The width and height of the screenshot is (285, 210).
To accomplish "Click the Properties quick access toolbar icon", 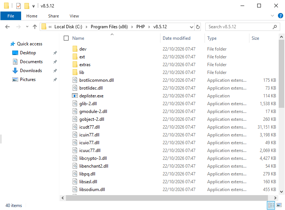I will (x=19, y=6).
